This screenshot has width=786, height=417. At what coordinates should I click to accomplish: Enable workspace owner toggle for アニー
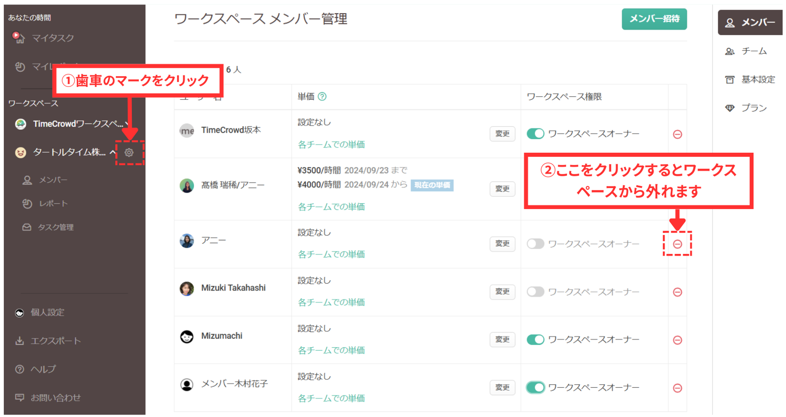click(x=535, y=244)
